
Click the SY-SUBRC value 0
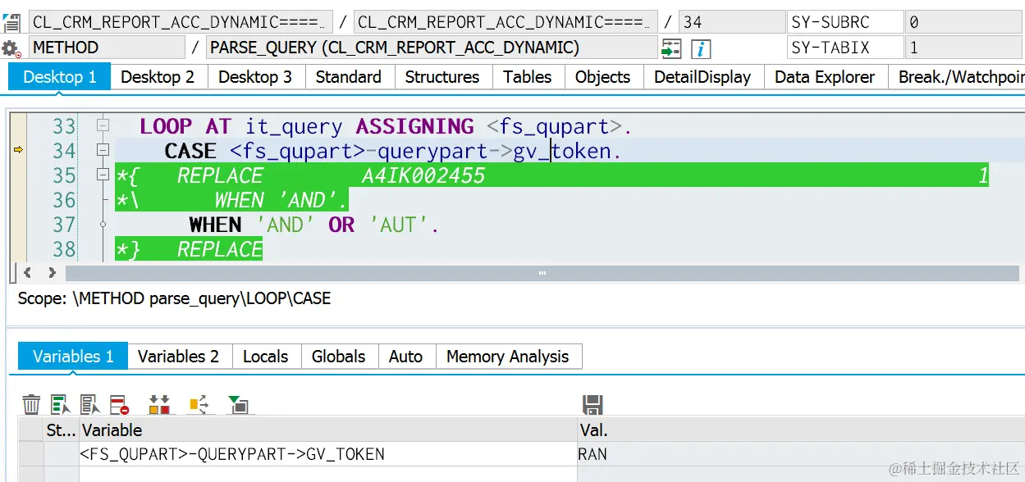(x=964, y=22)
